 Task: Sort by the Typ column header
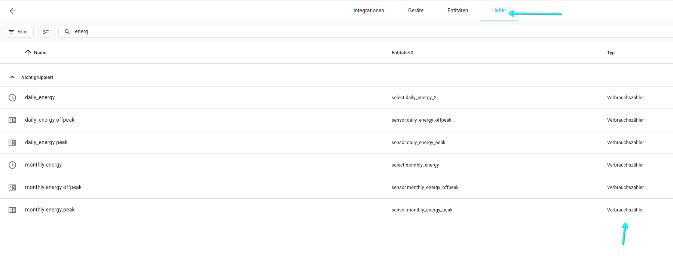coord(611,53)
